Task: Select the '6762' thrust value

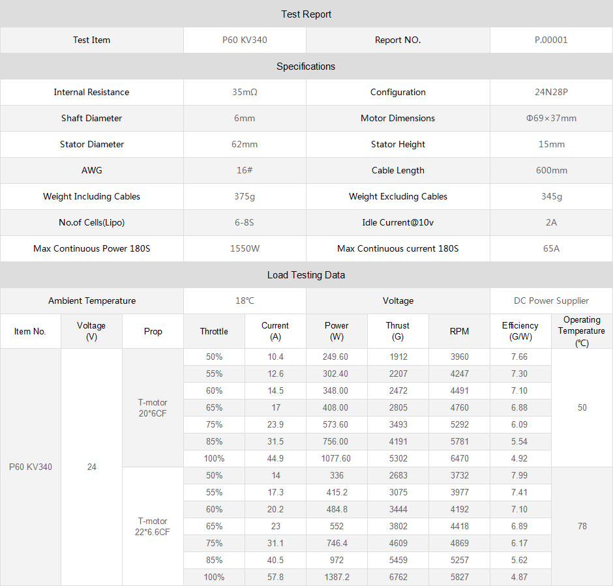Action: 398,578
